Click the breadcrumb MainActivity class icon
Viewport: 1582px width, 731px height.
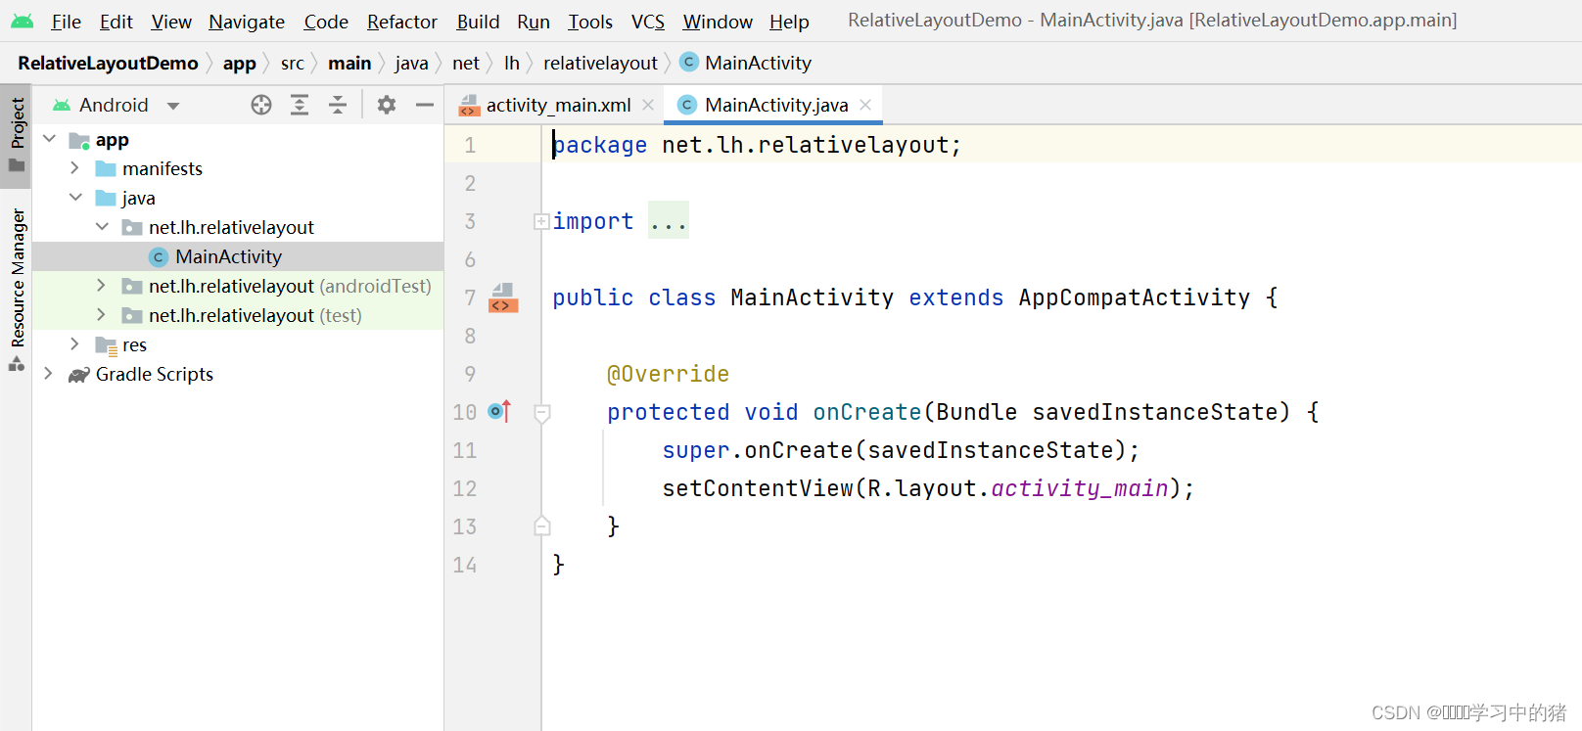[689, 63]
